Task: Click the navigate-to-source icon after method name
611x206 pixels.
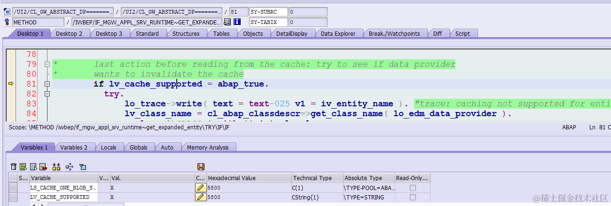Action: click(x=227, y=22)
